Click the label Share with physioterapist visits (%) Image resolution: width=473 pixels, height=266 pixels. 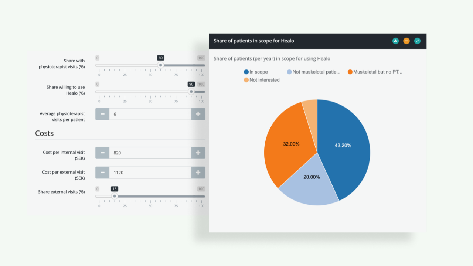pyautogui.click(x=62, y=64)
